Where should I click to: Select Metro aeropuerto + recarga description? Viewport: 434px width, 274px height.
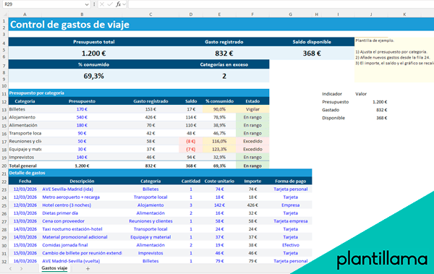click(x=82, y=197)
